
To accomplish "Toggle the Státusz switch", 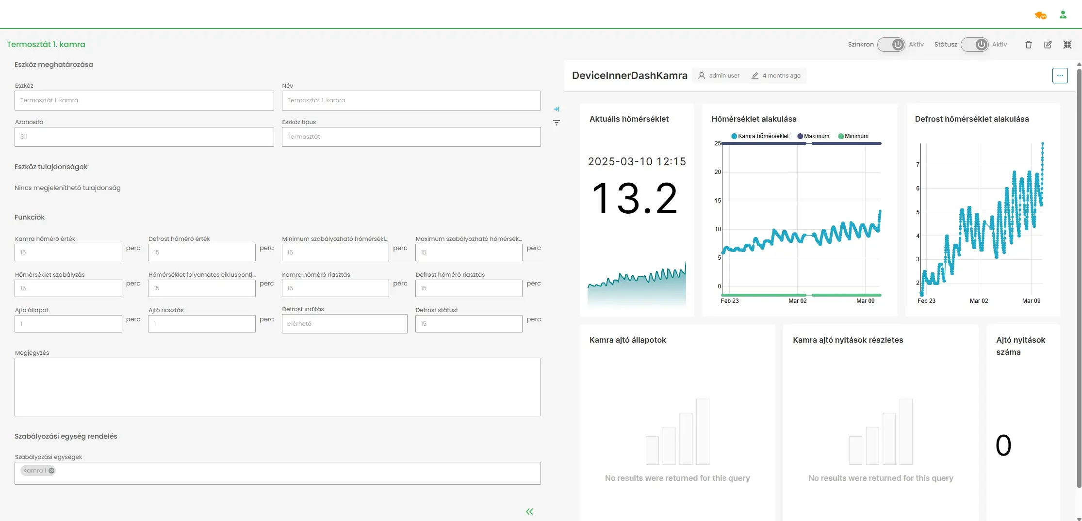I will (975, 45).
